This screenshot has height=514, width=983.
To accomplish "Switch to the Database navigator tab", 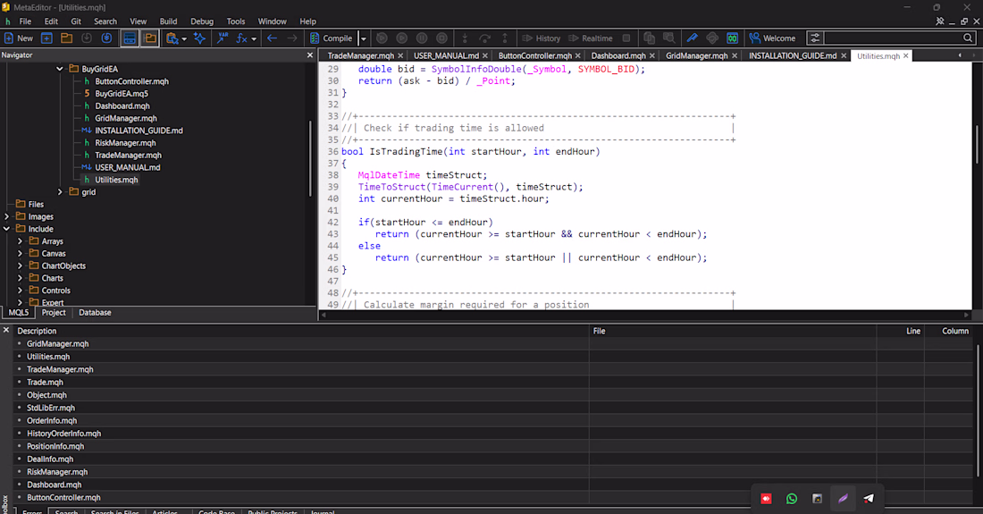I will pyautogui.click(x=95, y=312).
